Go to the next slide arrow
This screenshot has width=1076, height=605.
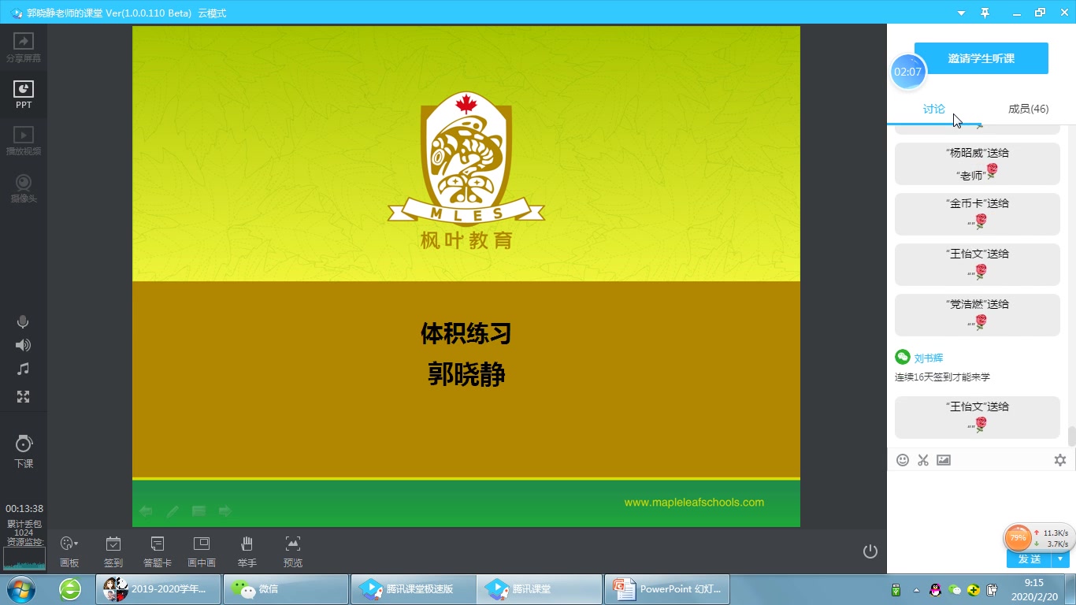point(225,511)
